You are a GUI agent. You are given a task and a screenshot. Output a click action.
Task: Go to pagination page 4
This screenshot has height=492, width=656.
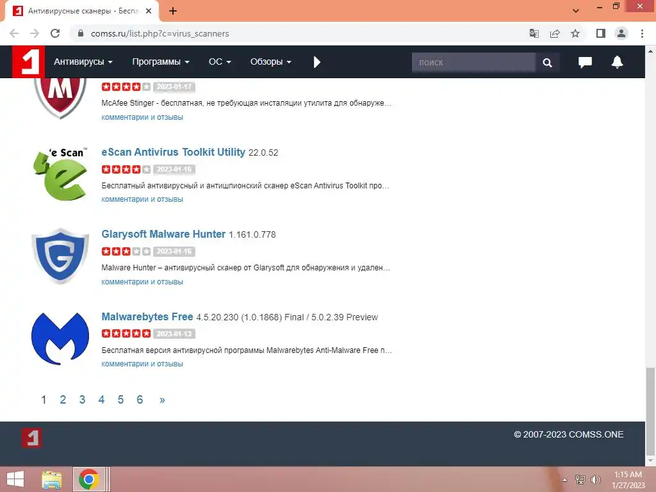101,400
